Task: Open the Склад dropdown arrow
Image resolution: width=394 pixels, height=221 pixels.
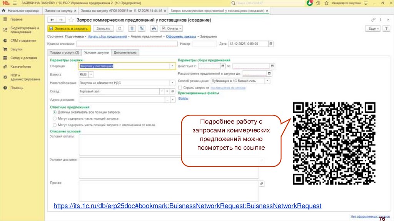Action: pos(162,91)
